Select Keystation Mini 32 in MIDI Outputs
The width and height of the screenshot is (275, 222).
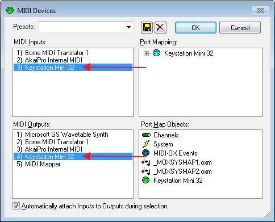tap(73, 157)
